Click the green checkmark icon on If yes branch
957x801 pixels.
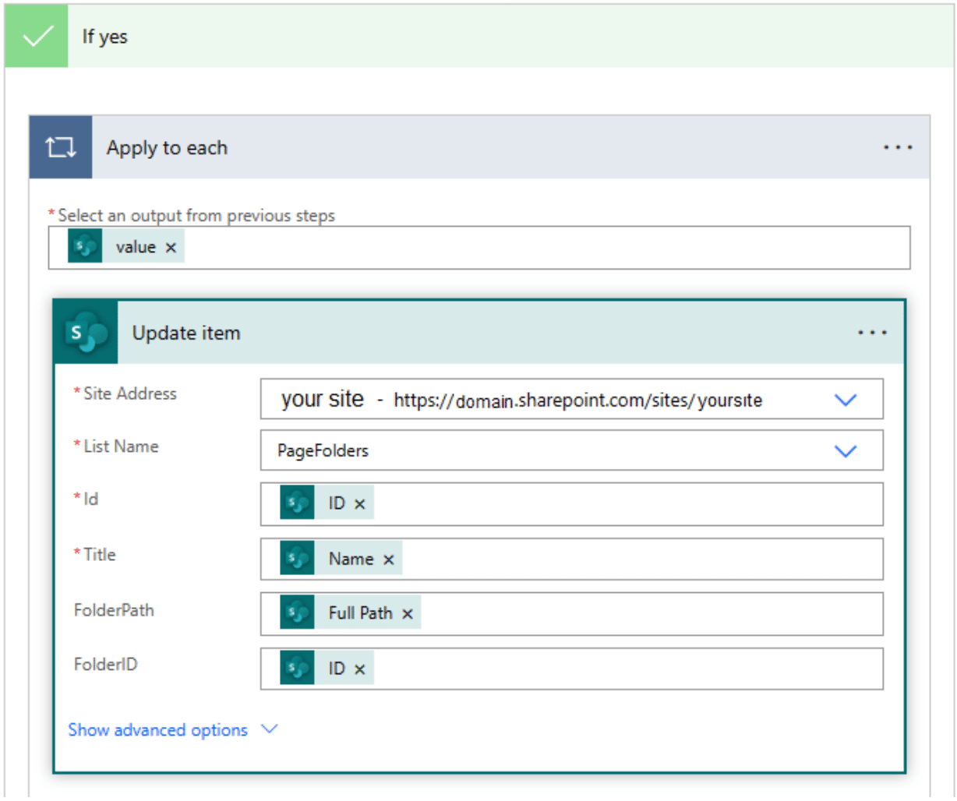(x=36, y=36)
